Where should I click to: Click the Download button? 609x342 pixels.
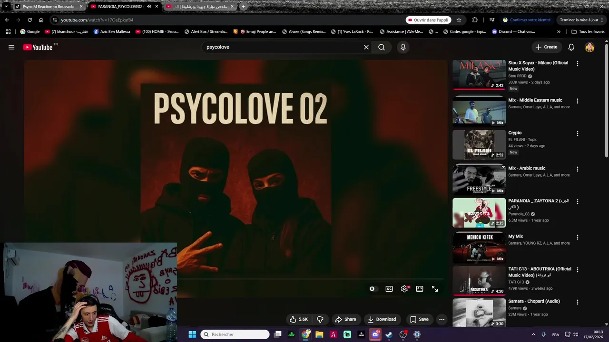pos(382,319)
